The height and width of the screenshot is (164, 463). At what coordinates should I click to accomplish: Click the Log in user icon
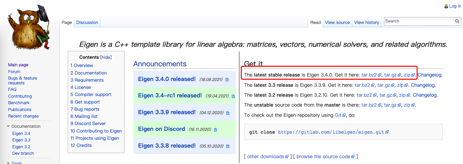coord(446,6)
